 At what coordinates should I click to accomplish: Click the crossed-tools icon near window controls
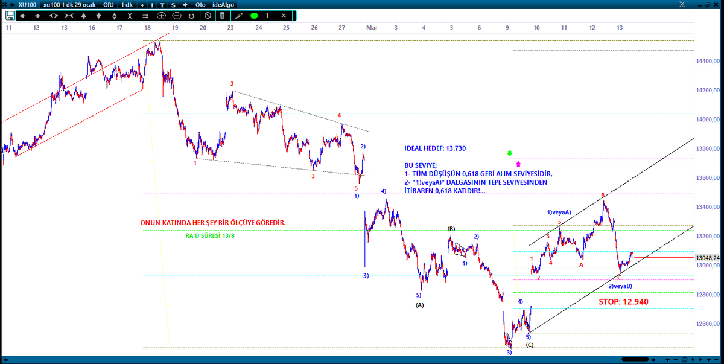[x=683, y=5]
